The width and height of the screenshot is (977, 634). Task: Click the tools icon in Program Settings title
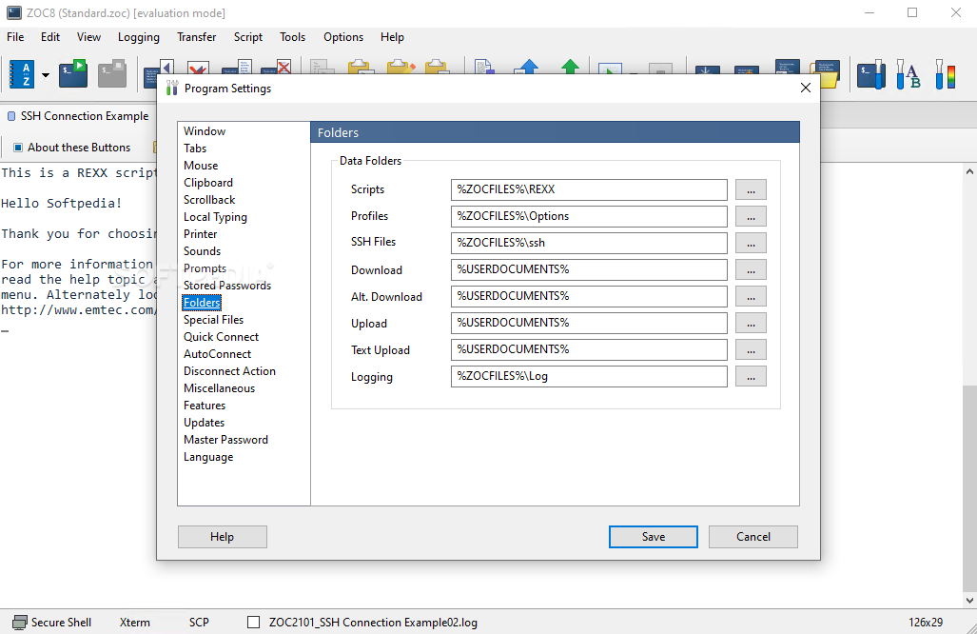pos(172,88)
